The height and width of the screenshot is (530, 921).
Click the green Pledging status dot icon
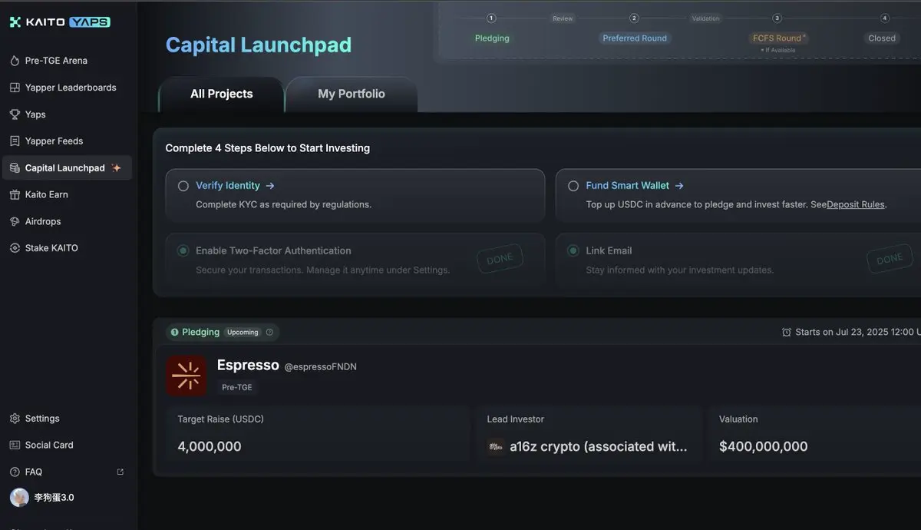pos(174,333)
